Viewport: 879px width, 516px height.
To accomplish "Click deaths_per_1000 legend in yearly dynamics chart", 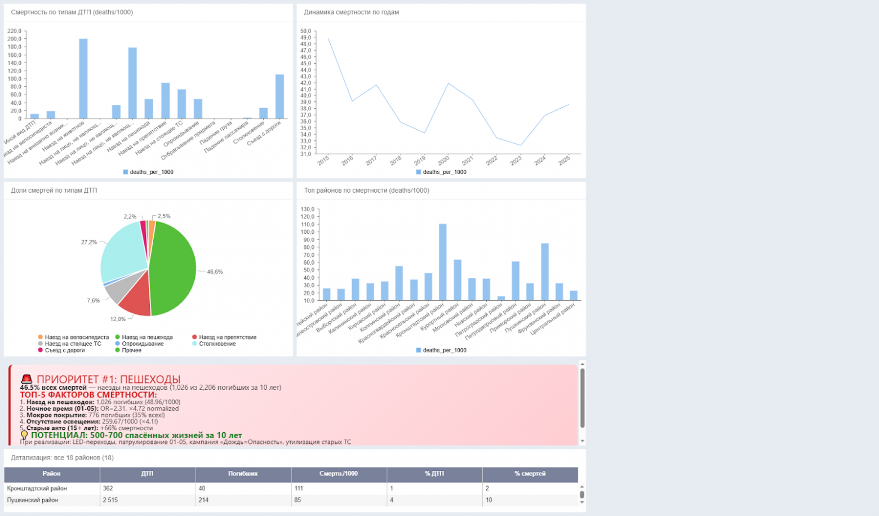I will (x=441, y=172).
